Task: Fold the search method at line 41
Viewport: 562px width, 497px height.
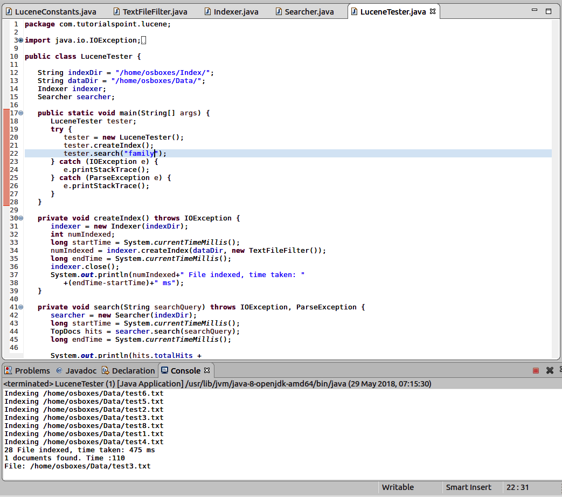Action: (20, 307)
